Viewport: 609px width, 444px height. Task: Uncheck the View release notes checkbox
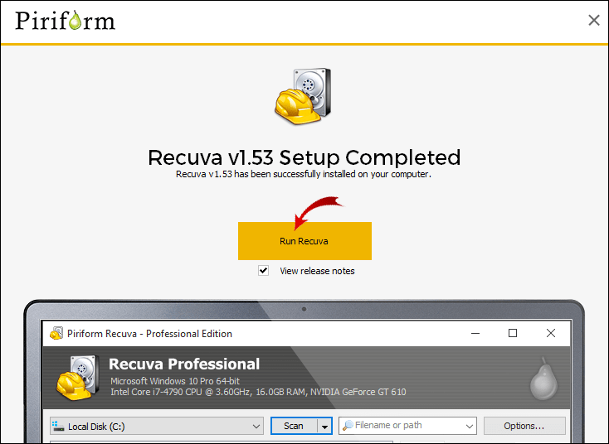[263, 270]
